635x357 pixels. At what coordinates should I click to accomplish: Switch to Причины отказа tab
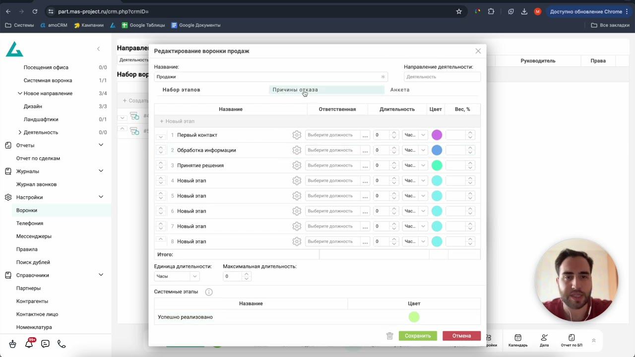pyautogui.click(x=295, y=90)
